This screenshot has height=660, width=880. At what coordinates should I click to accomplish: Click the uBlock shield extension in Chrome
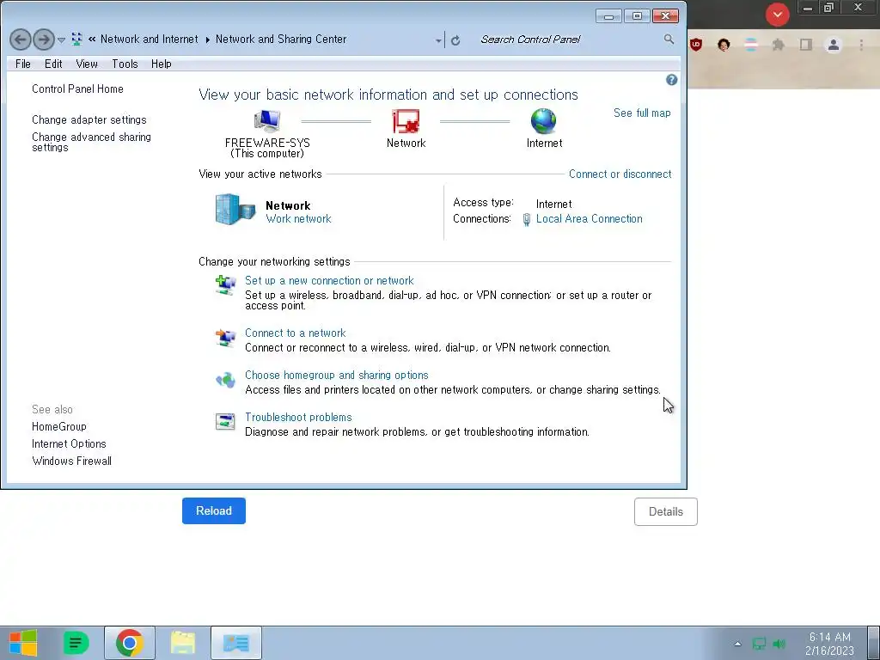click(x=696, y=45)
